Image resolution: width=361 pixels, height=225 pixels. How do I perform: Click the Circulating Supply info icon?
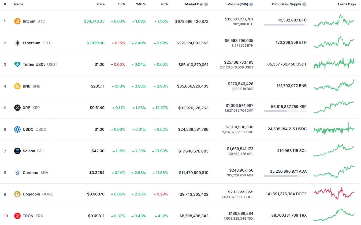click(304, 4)
